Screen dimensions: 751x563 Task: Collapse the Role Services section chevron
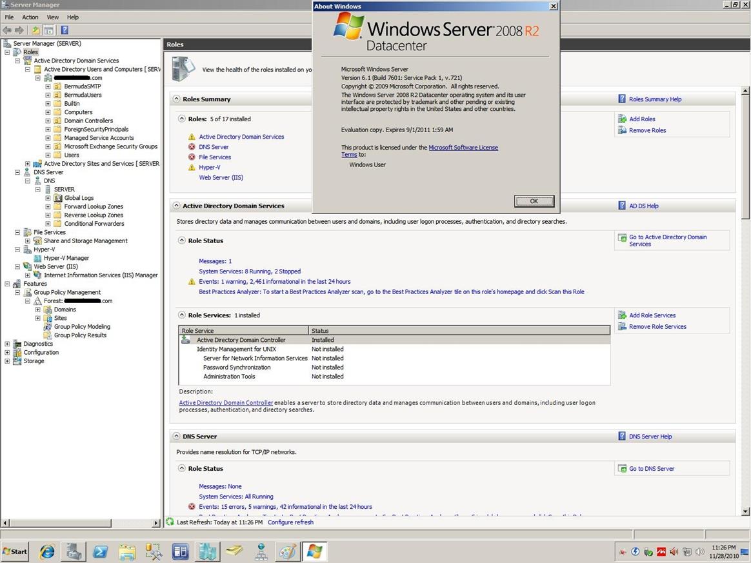tap(182, 315)
